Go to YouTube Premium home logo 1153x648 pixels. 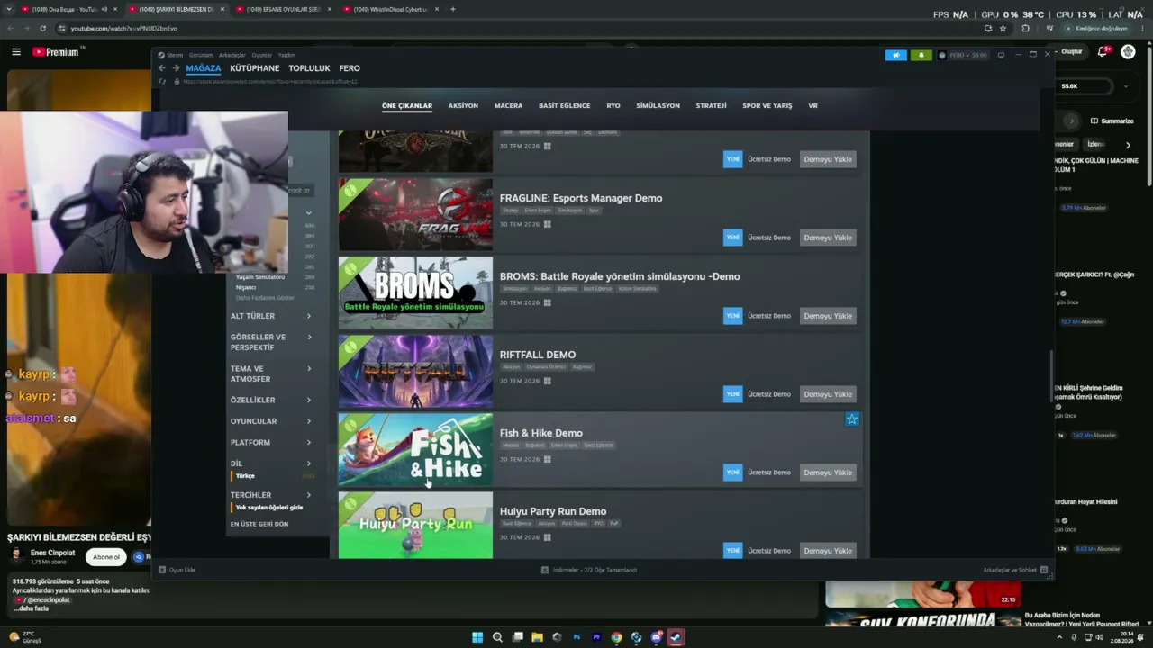click(x=56, y=52)
